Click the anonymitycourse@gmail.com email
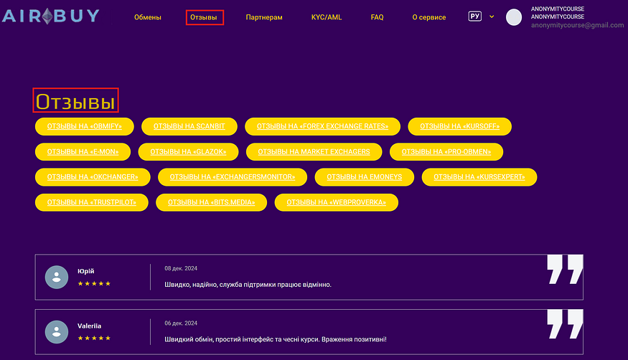 [578, 25]
